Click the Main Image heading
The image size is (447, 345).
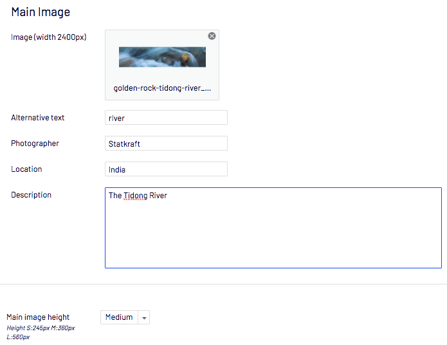[x=41, y=12]
